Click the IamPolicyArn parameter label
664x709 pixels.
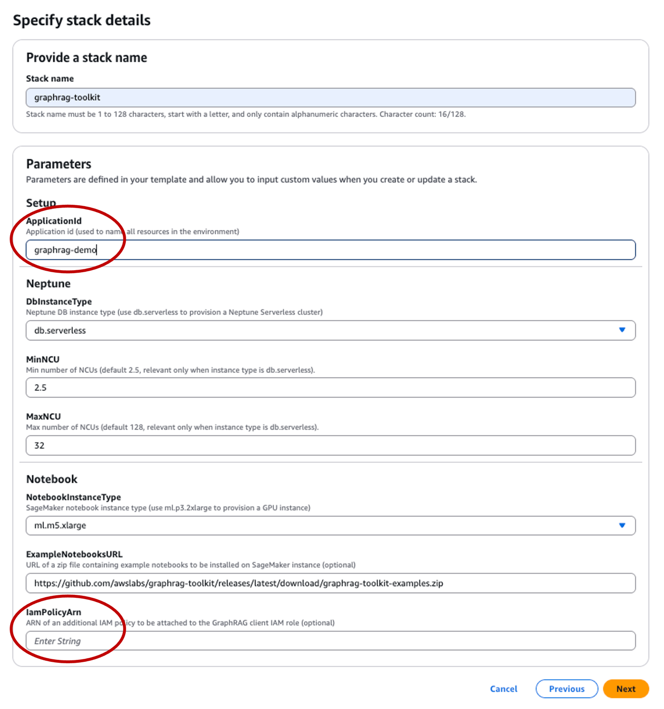[53, 612]
